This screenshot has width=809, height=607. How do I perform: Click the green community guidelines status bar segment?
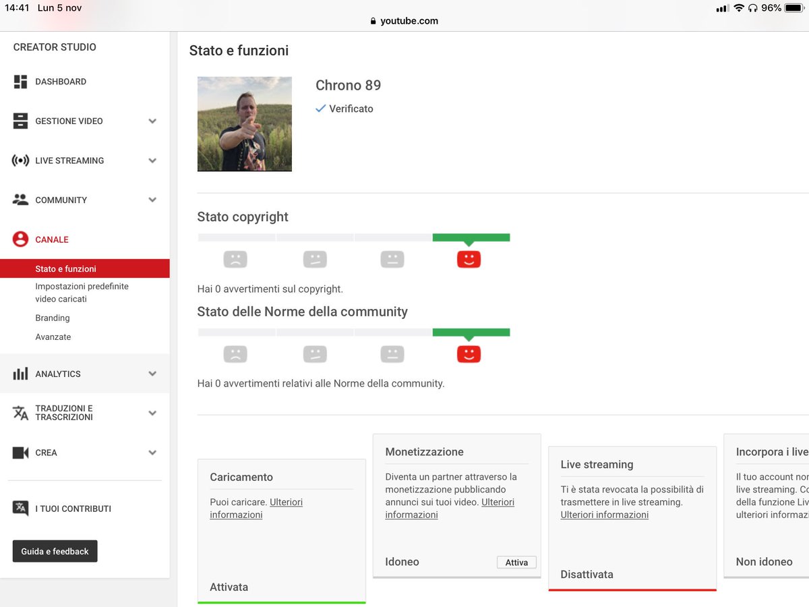click(471, 333)
